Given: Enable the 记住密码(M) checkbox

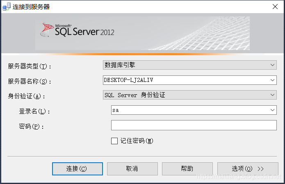Looking at the screenshot, I should pyautogui.click(x=114, y=141).
